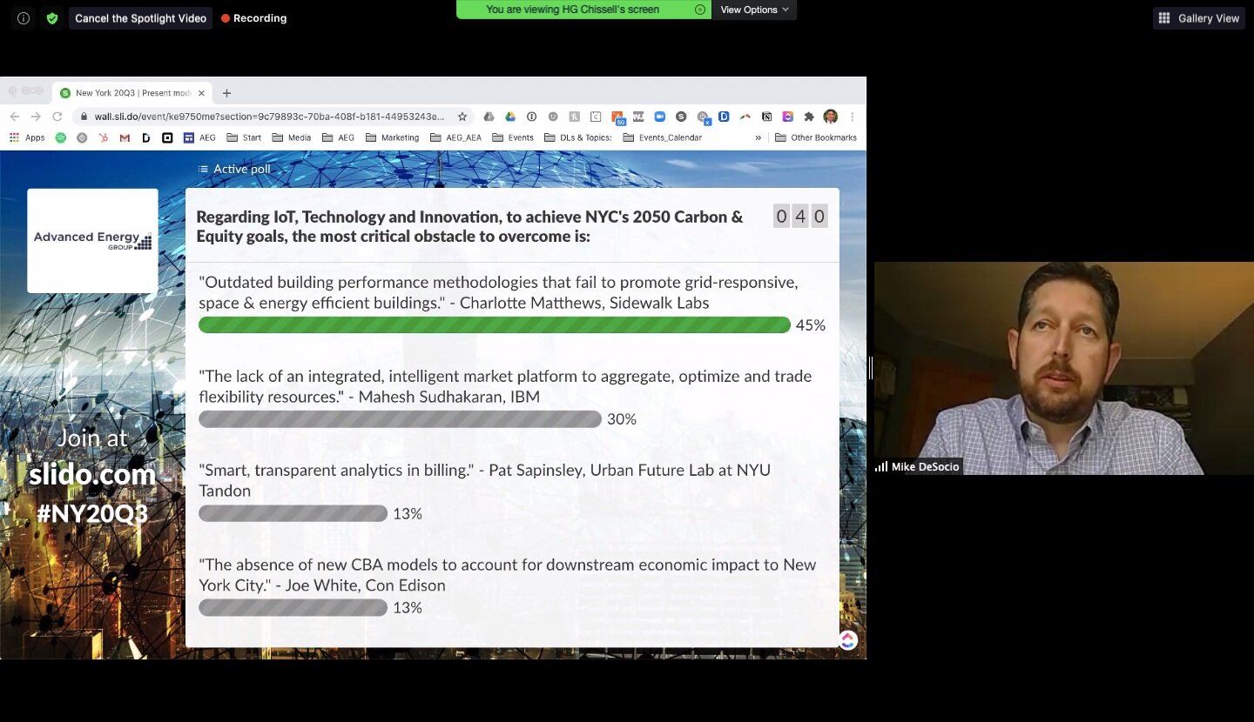Reload the Slido page
The width and height of the screenshot is (1254, 722).
[57, 117]
